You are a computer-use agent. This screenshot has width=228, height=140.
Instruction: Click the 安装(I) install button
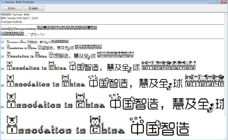34,8
